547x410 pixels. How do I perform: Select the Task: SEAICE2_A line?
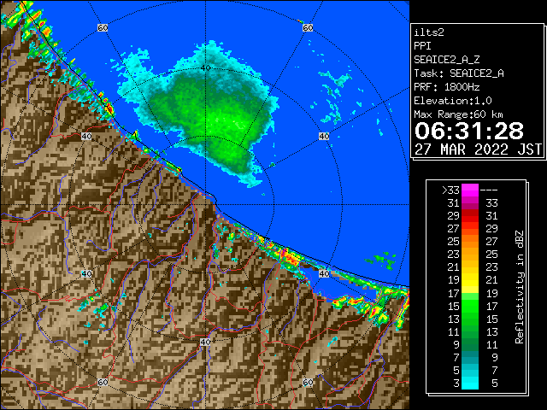459,73
